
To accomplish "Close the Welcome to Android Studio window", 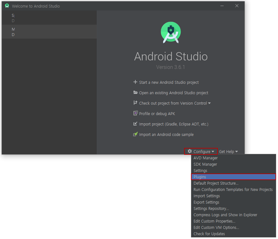I will coord(237,6).
